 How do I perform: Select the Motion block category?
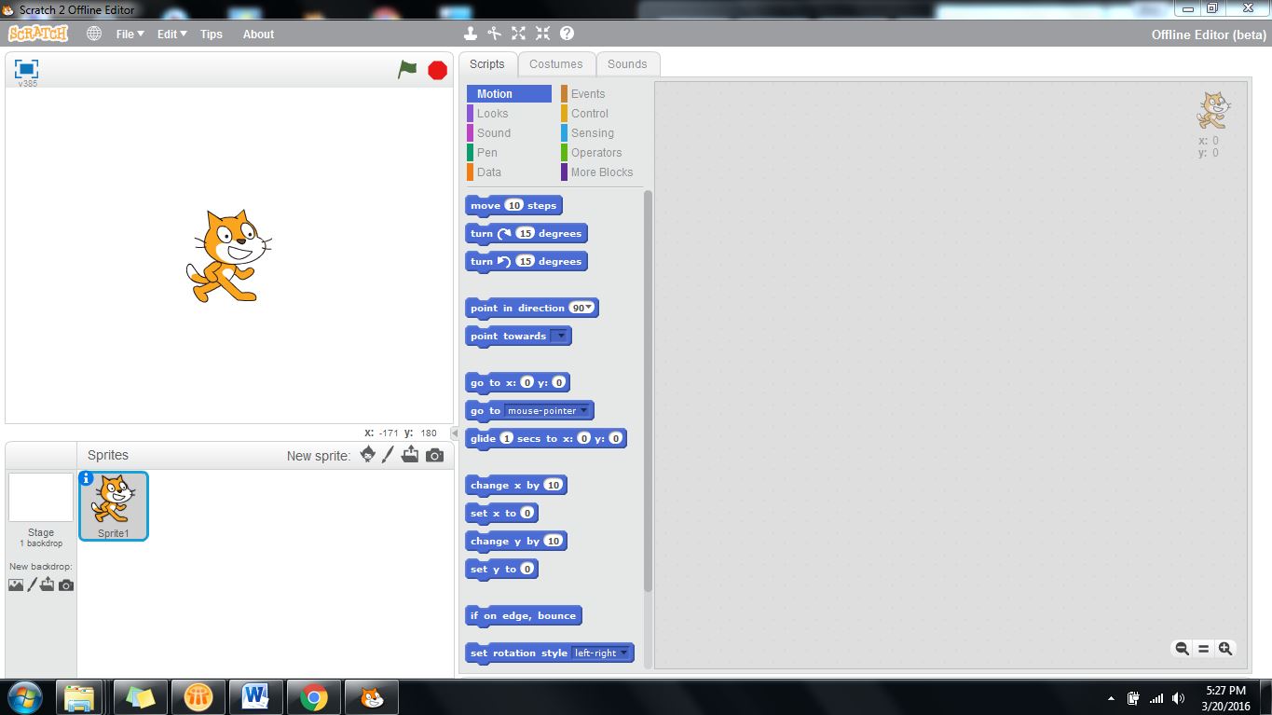coord(509,94)
